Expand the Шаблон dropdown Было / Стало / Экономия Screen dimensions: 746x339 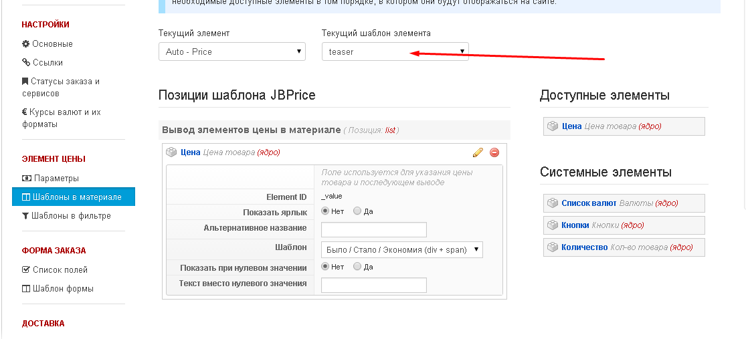pyautogui.click(x=401, y=250)
